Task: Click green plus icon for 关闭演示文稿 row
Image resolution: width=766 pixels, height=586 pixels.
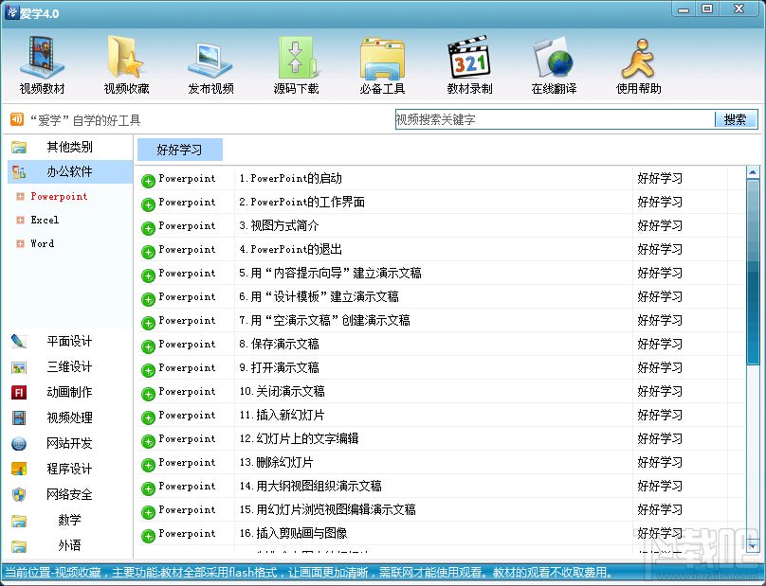Action: point(148,394)
